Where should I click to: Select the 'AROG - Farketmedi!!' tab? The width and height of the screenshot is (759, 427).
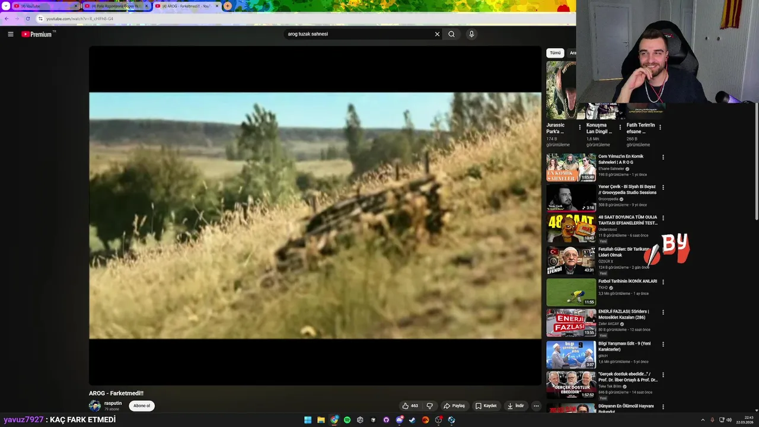[x=186, y=6]
